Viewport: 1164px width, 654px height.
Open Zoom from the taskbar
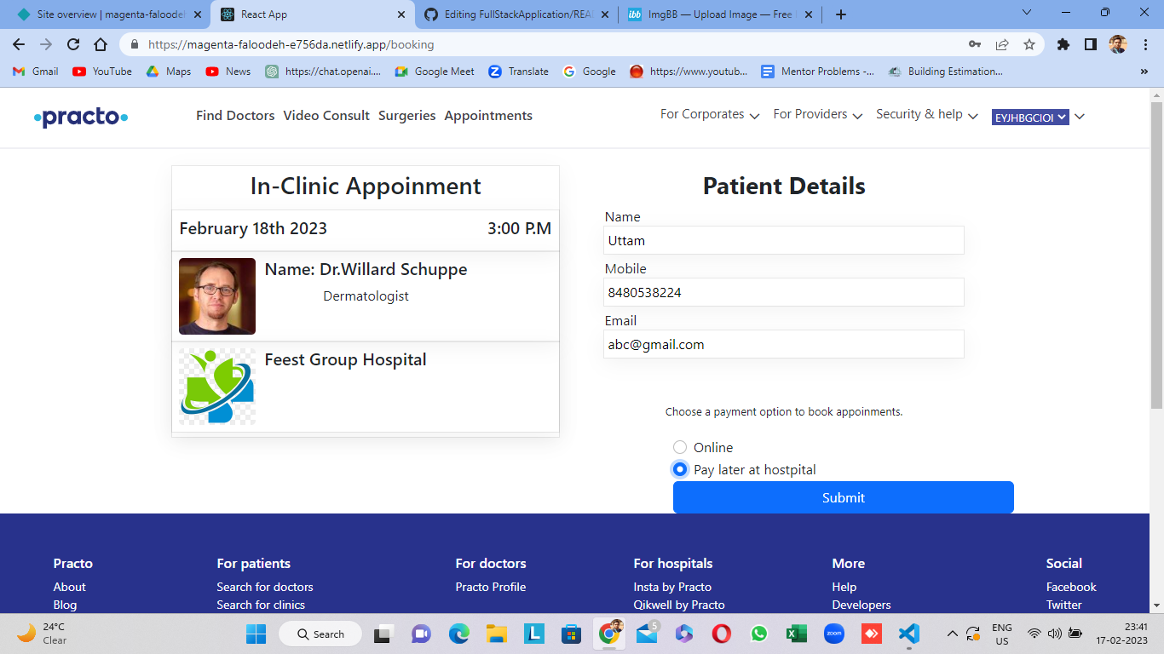point(833,634)
